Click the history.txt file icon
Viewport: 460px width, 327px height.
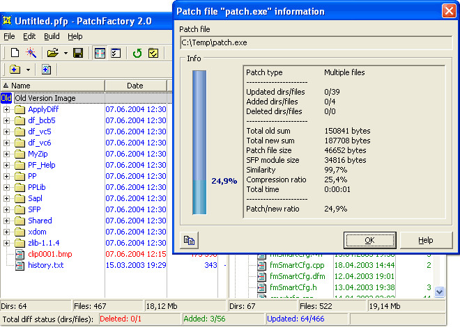tap(20, 265)
